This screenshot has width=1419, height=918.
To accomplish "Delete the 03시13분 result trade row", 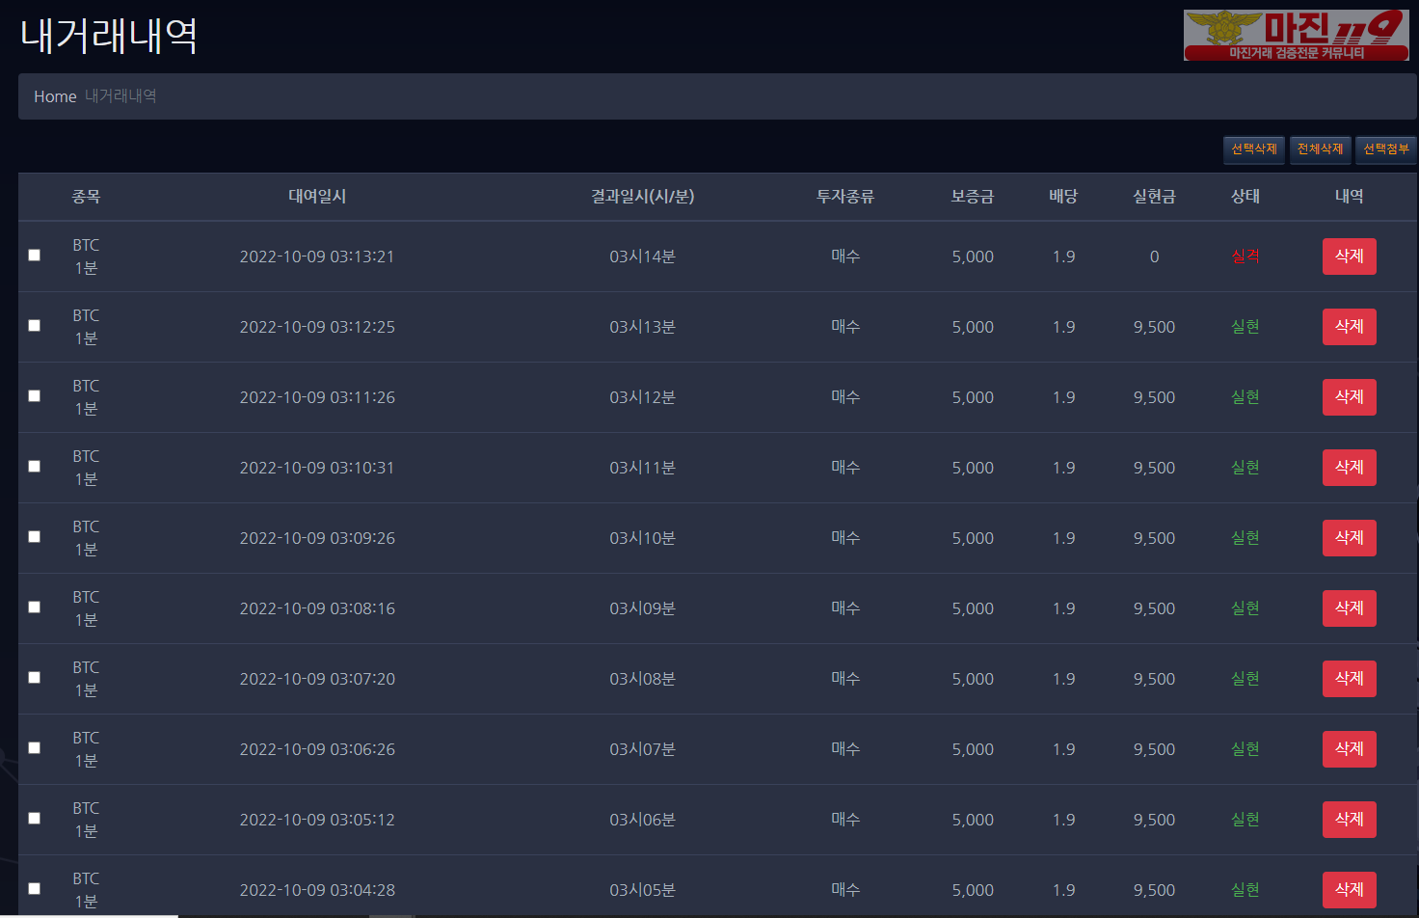I will click(x=1349, y=327).
